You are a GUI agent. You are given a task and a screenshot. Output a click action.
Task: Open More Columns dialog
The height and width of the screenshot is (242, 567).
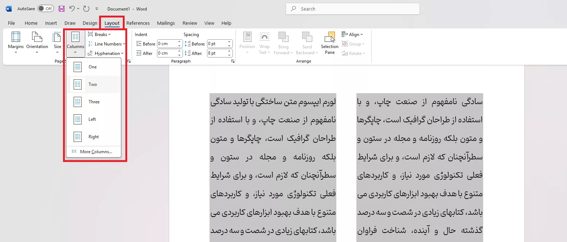coord(94,152)
